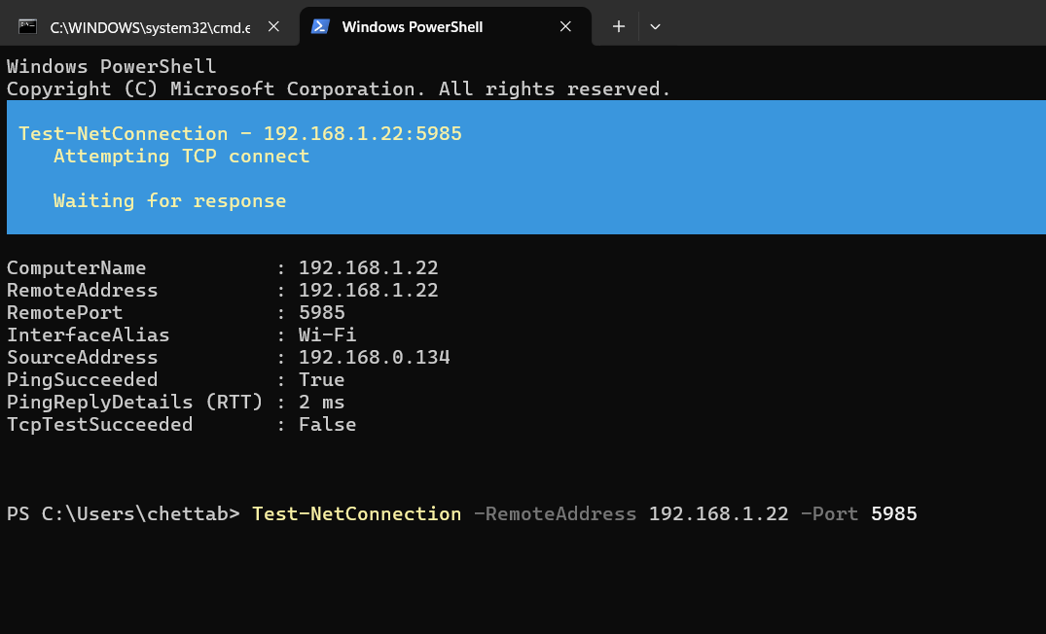
Task: Click the InterfaceAlias value Wi-Fi
Action: [x=328, y=335]
